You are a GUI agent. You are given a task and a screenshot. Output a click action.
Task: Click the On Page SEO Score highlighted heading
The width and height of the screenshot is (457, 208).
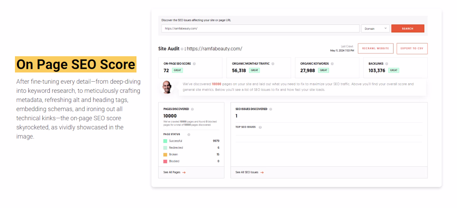point(76,64)
